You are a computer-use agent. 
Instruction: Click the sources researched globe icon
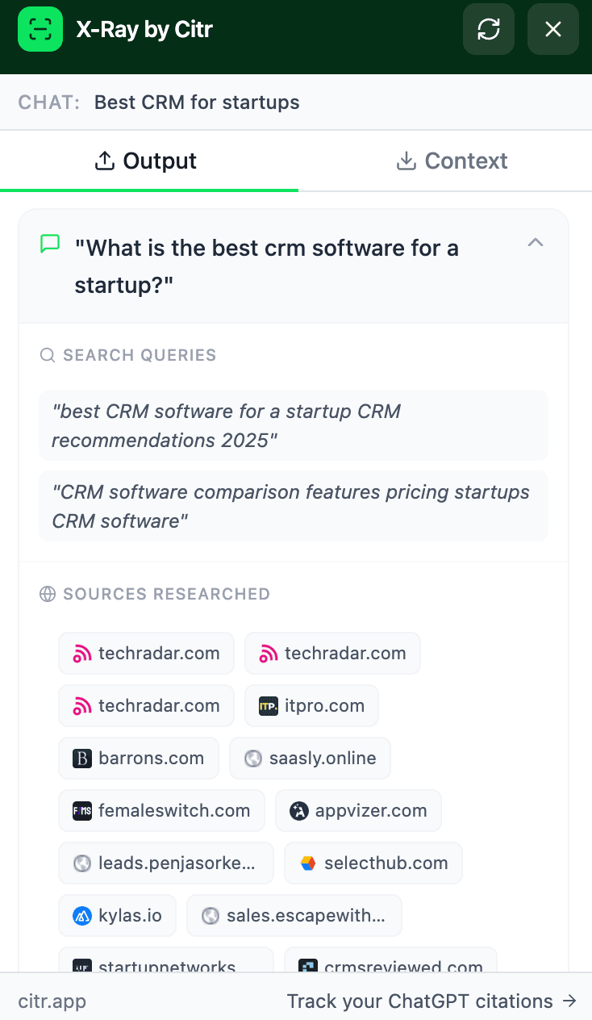(48, 594)
